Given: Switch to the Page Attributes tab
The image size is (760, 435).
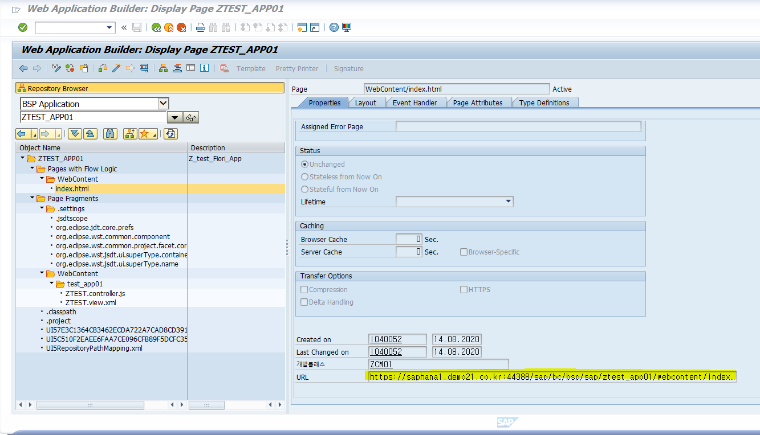Looking at the screenshot, I should click(478, 102).
